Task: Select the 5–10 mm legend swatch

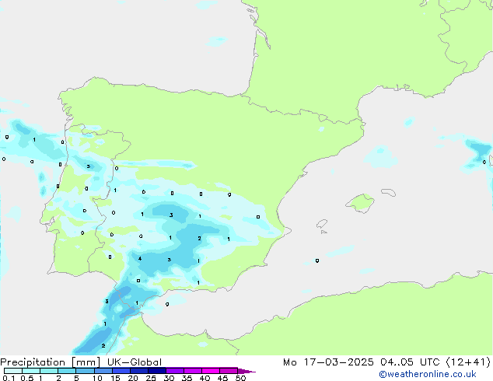Action: (85, 371)
